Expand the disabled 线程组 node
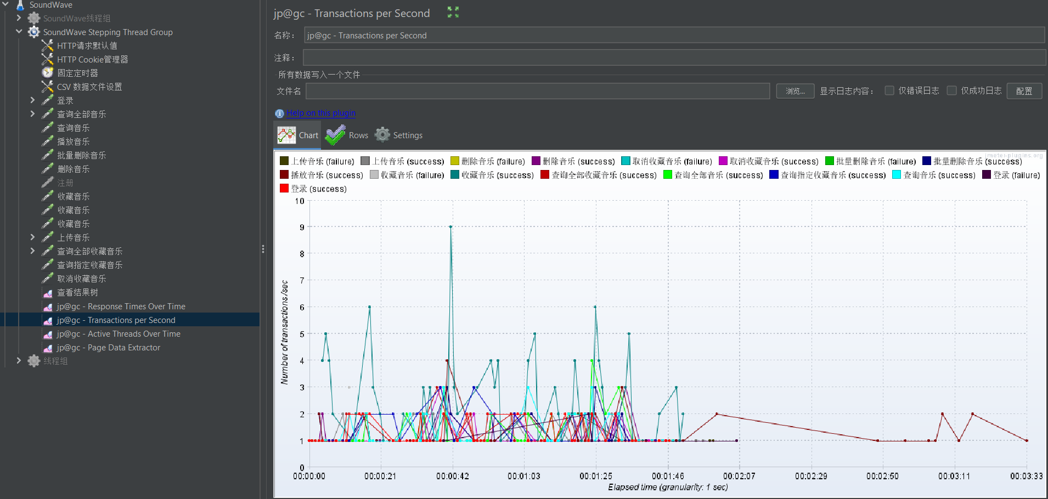1048x499 pixels. click(x=19, y=361)
